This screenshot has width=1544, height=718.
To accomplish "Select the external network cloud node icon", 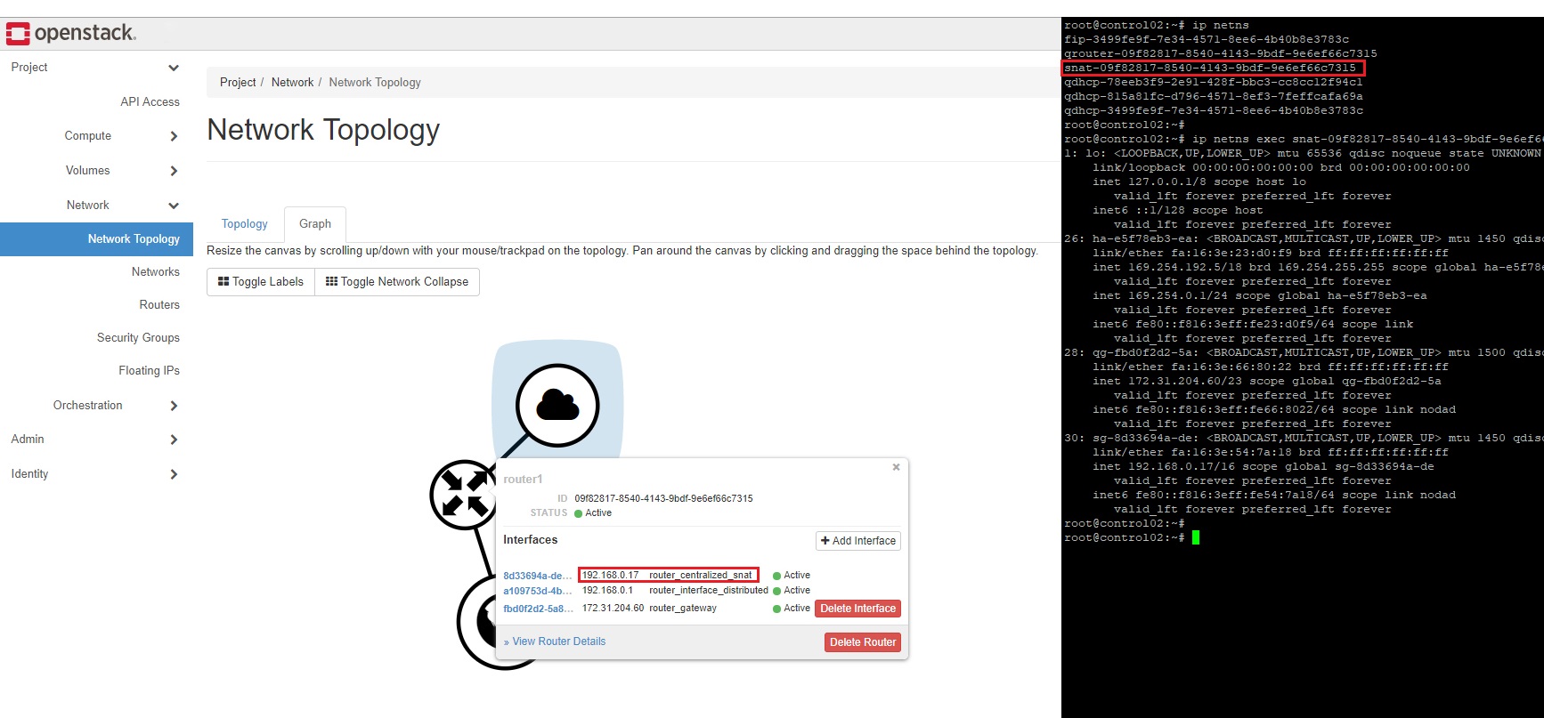I will (x=557, y=405).
